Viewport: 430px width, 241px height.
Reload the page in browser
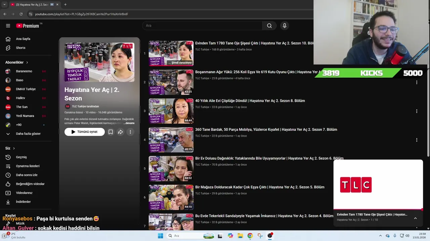tap(21, 14)
